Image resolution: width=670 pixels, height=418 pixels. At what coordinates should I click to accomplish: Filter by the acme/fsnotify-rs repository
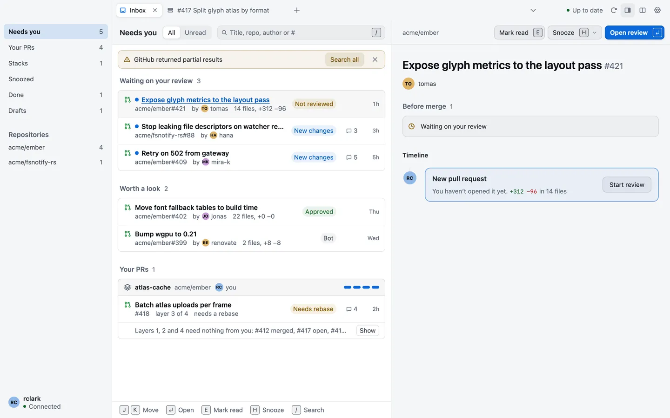[x=56, y=162]
